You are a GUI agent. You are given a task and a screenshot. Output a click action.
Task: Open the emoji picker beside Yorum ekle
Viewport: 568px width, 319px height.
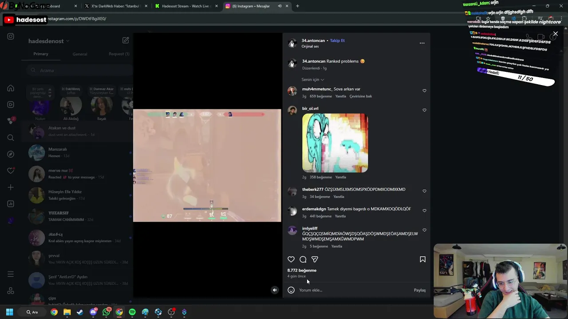[x=291, y=290]
